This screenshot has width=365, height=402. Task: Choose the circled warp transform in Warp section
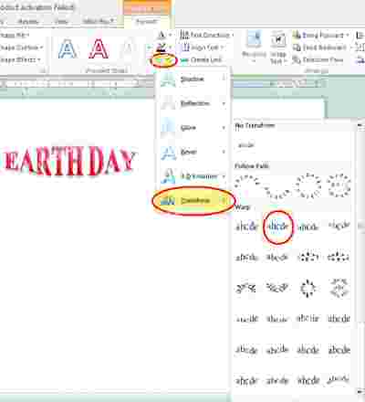coord(277,227)
